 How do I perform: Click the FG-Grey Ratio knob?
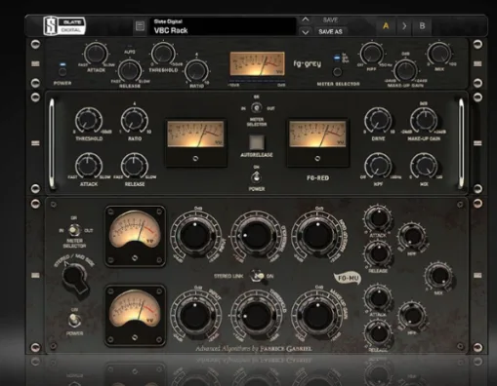click(x=196, y=71)
